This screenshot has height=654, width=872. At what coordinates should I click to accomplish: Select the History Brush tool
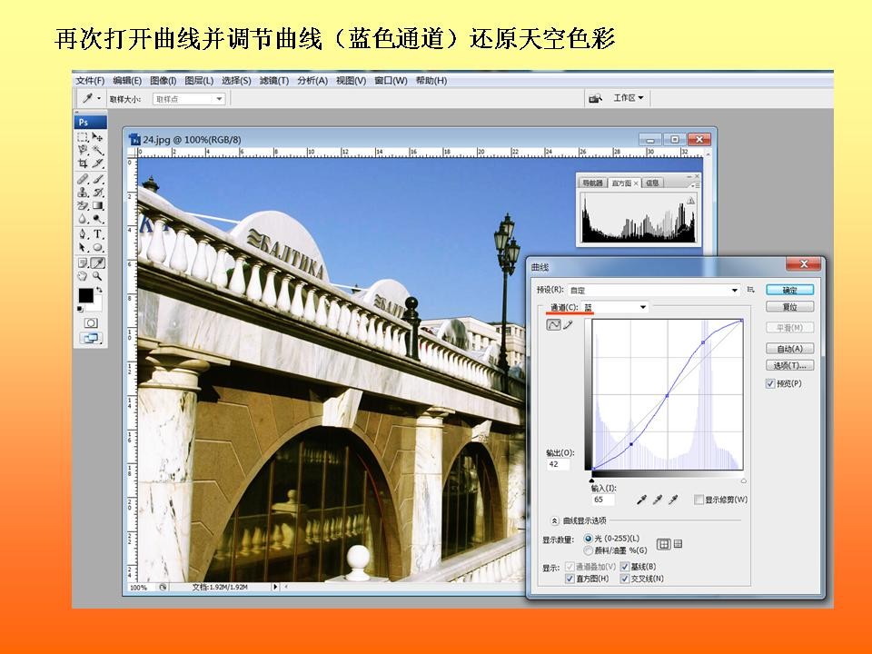pyautogui.click(x=98, y=193)
